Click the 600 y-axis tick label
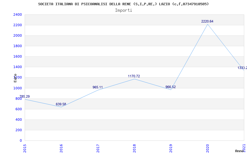Image resolution: width=247 pixels, height=154 pixels. click(19, 109)
